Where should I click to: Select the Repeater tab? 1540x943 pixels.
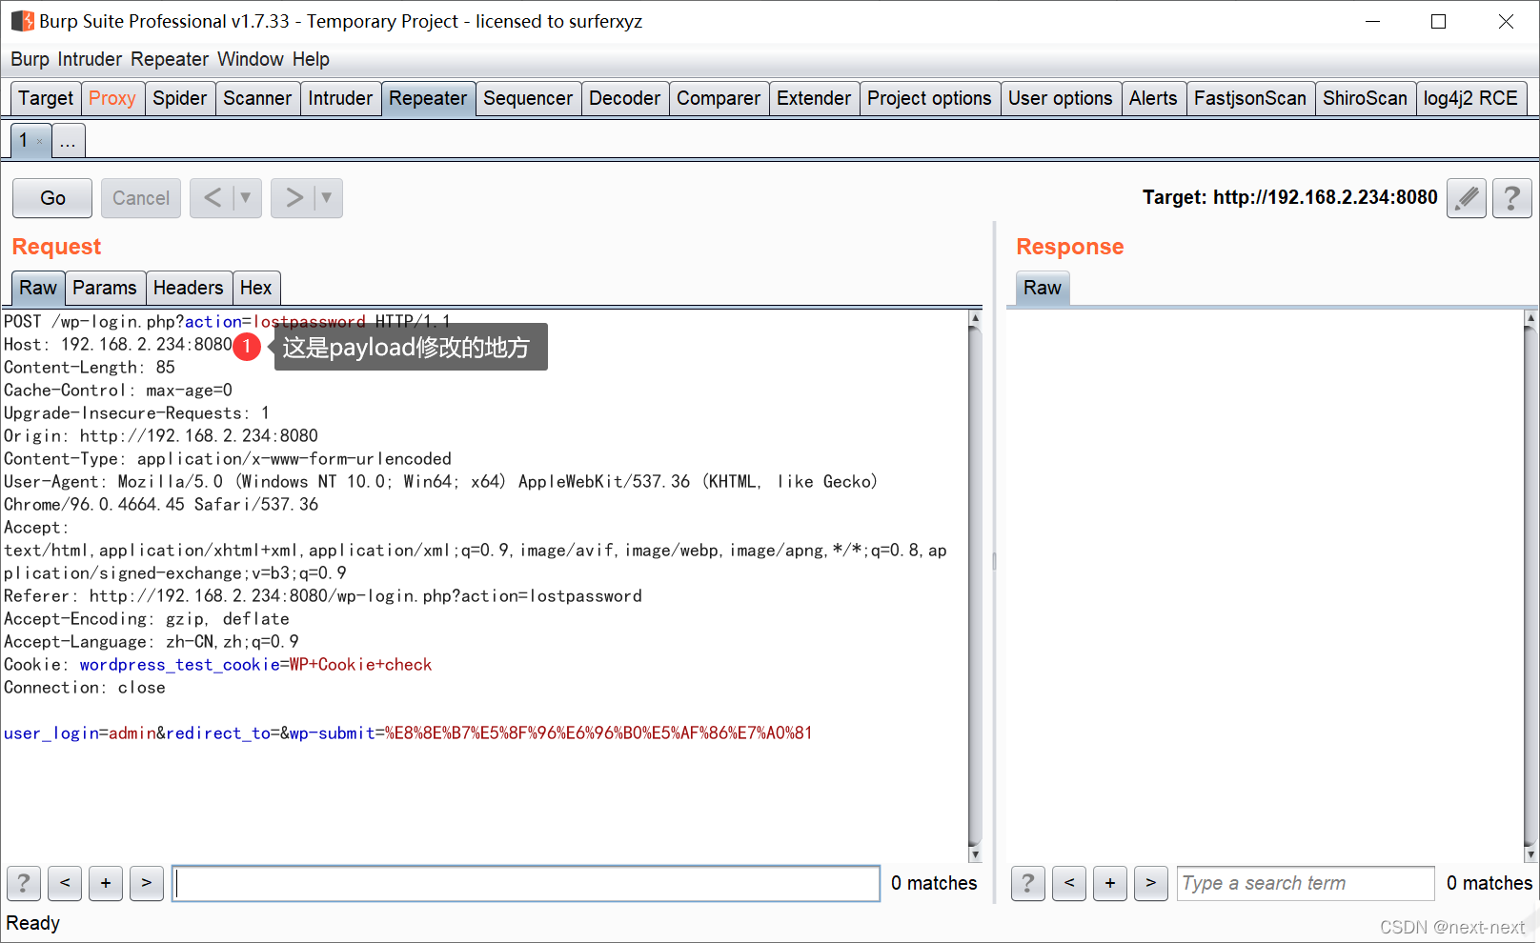428,98
